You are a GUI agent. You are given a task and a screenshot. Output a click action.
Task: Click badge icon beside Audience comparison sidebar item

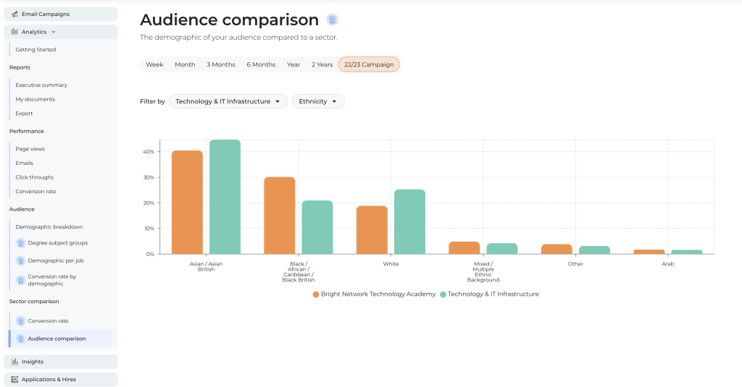click(21, 339)
